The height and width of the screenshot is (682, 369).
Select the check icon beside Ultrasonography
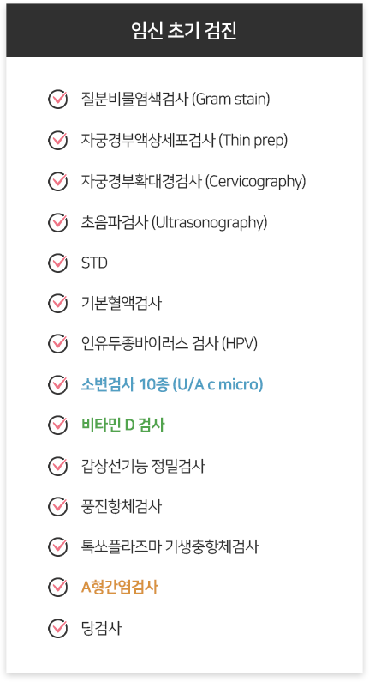pyautogui.click(x=57, y=222)
